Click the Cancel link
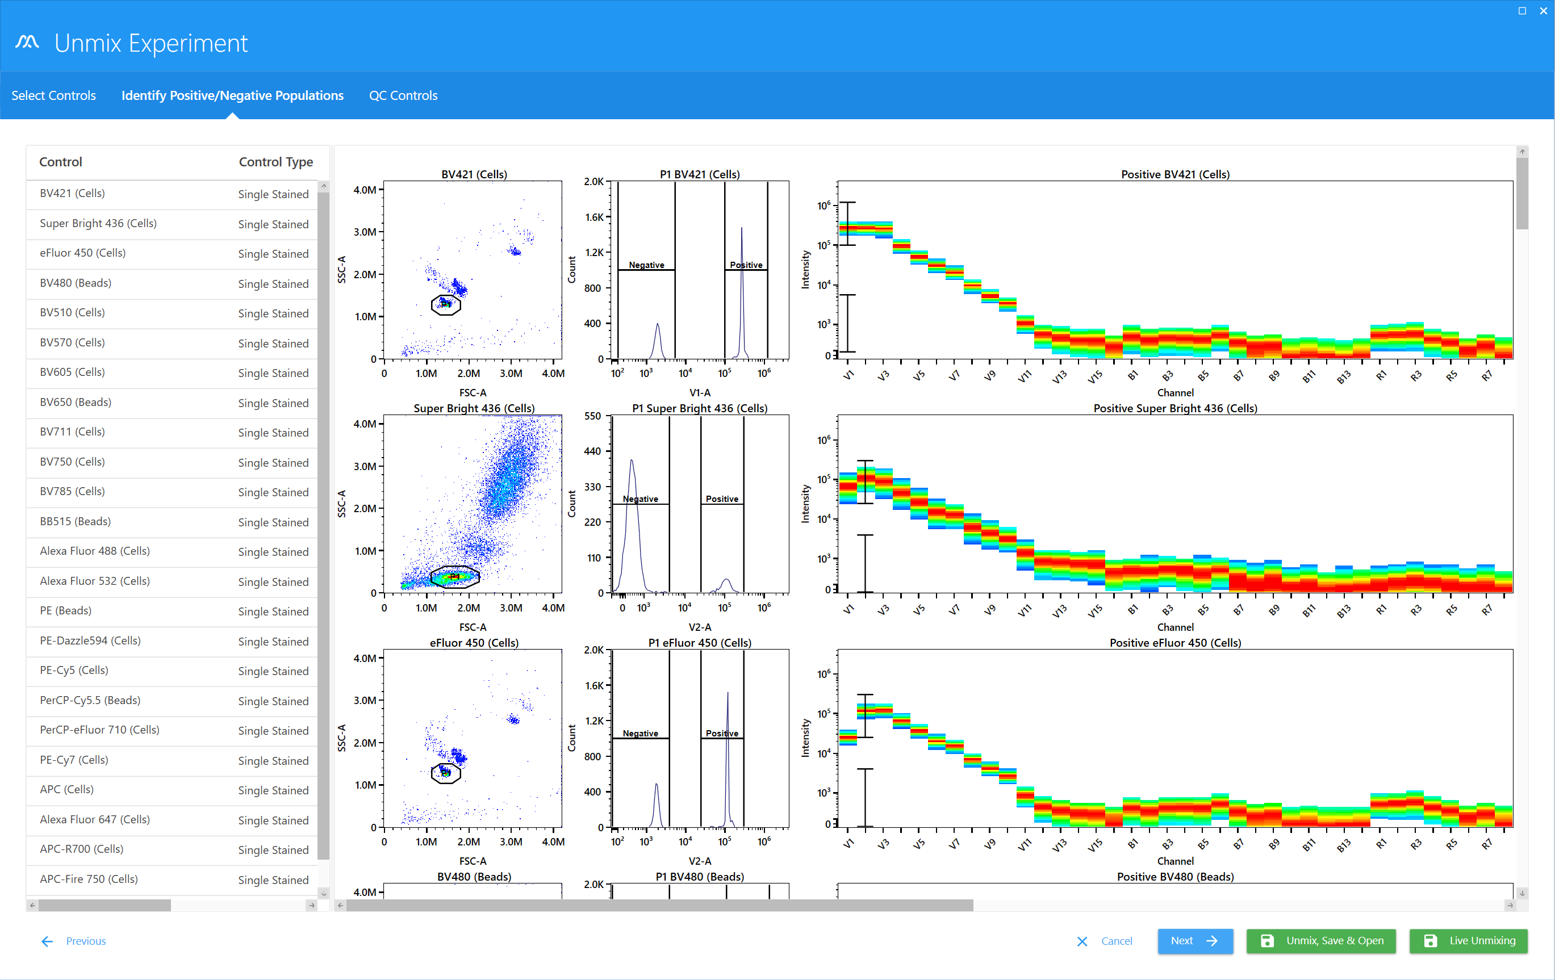Viewport: 1555px width, 980px height. coord(1117,941)
